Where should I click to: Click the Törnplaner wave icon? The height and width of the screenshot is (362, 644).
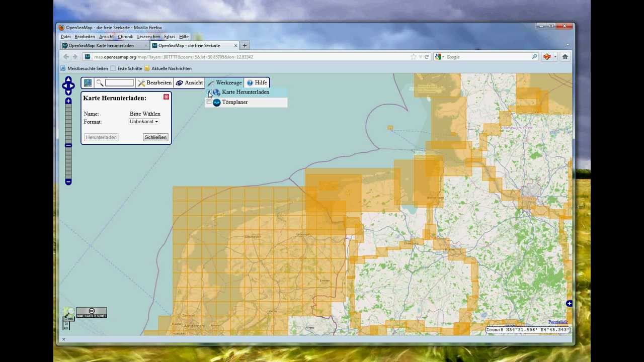pyautogui.click(x=216, y=102)
